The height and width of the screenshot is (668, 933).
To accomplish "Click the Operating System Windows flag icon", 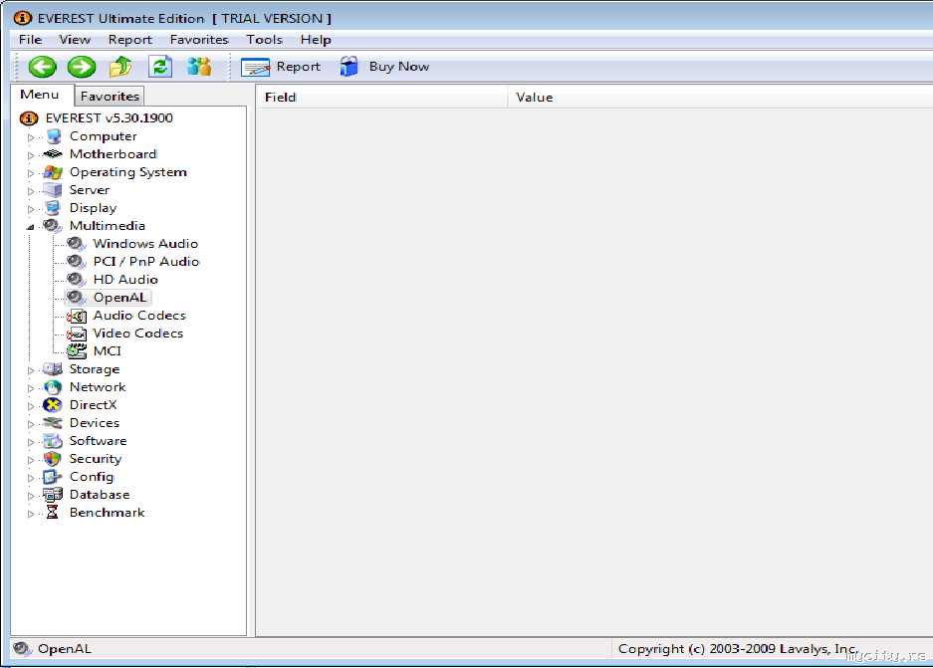I will pyautogui.click(x=53, y=172).
